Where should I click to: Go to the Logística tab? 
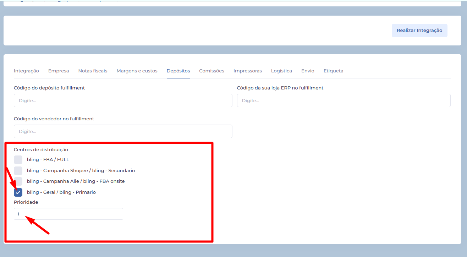click(x=281, y=71)
